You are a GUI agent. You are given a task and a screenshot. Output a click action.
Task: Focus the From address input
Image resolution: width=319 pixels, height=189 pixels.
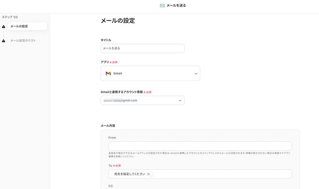pyautogui.click(x=200, y=146)
